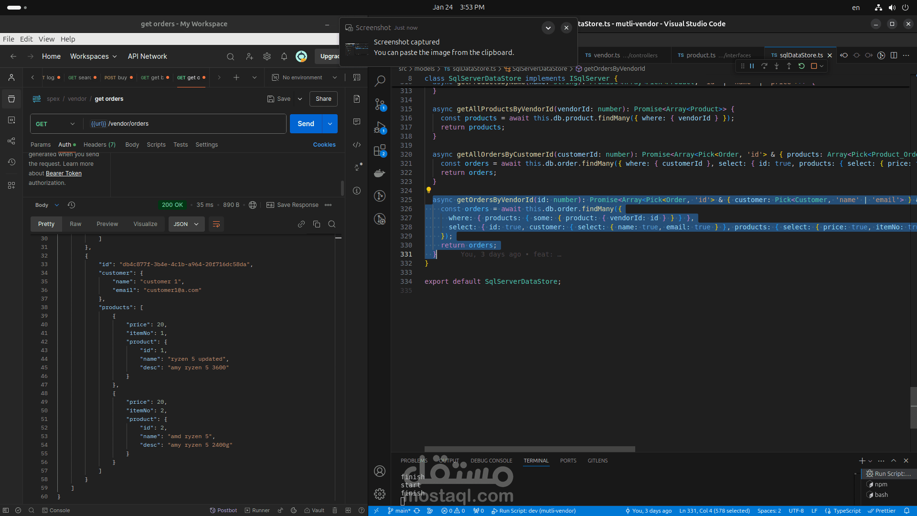Pause the debugger from the debug toolbar
Screen dimensions: 917x516
752,66
